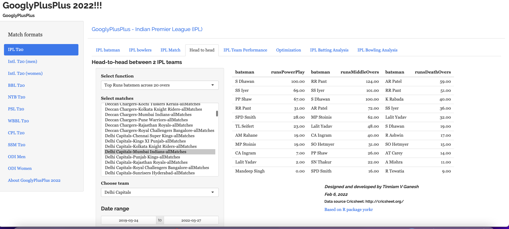The width and height of the screenshot is (509, 229).
Task: Follow the Based on R package yorkr link
Action: (348, 210)
